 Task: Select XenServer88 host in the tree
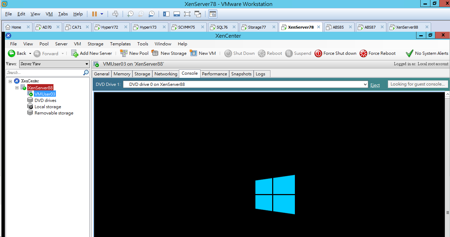pyautogui.click(x=40, y=88)
